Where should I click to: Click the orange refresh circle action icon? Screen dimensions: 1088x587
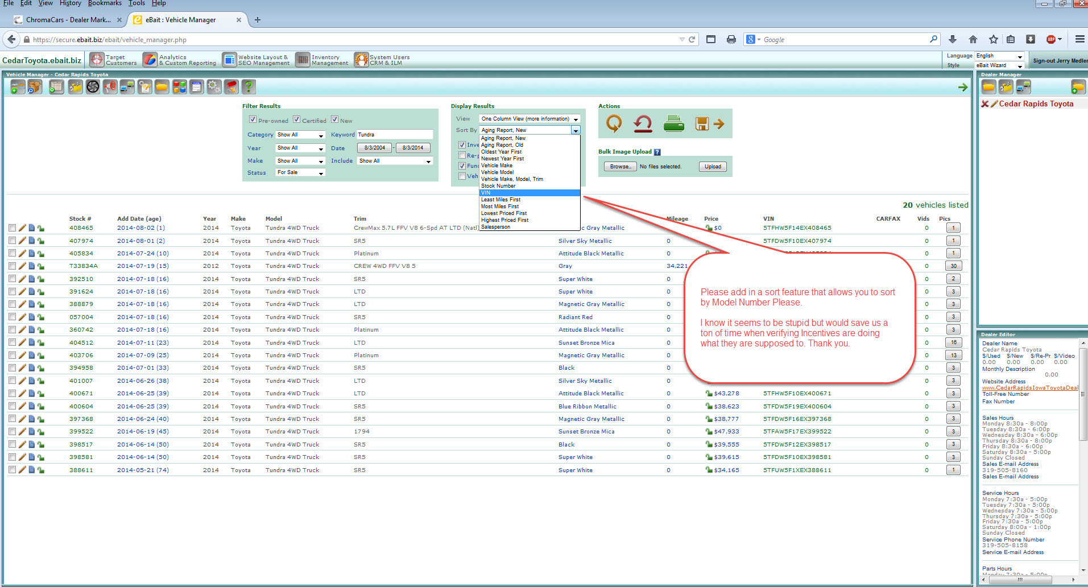click(614, 123)
